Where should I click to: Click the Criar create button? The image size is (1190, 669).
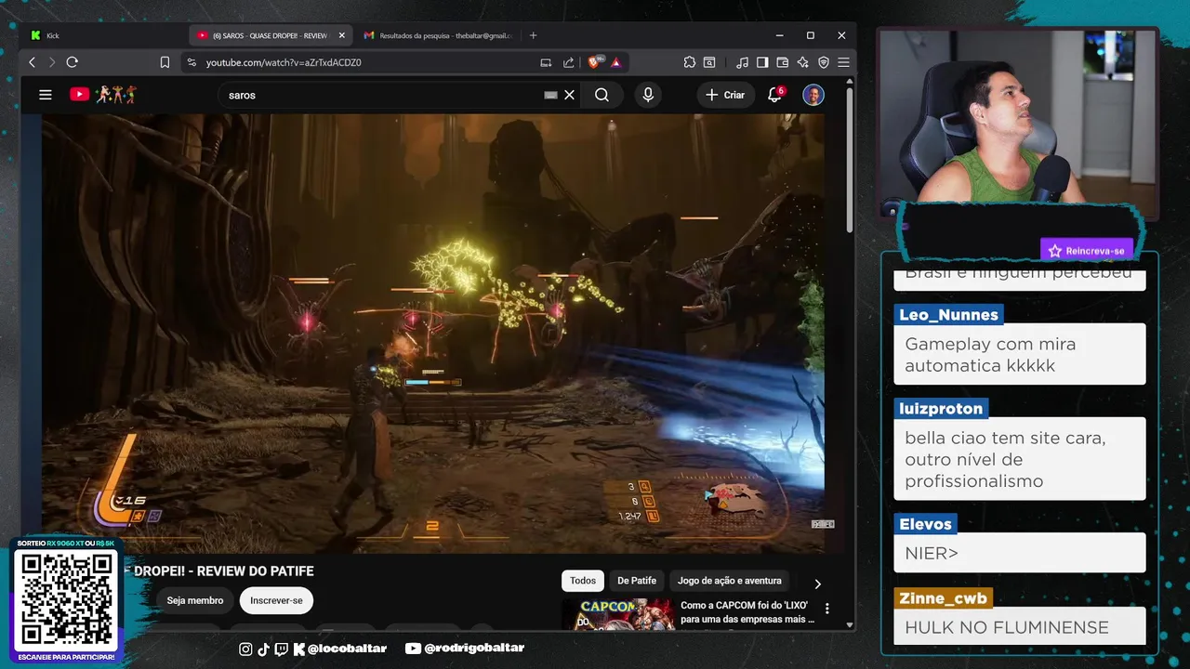click(725, 95)
